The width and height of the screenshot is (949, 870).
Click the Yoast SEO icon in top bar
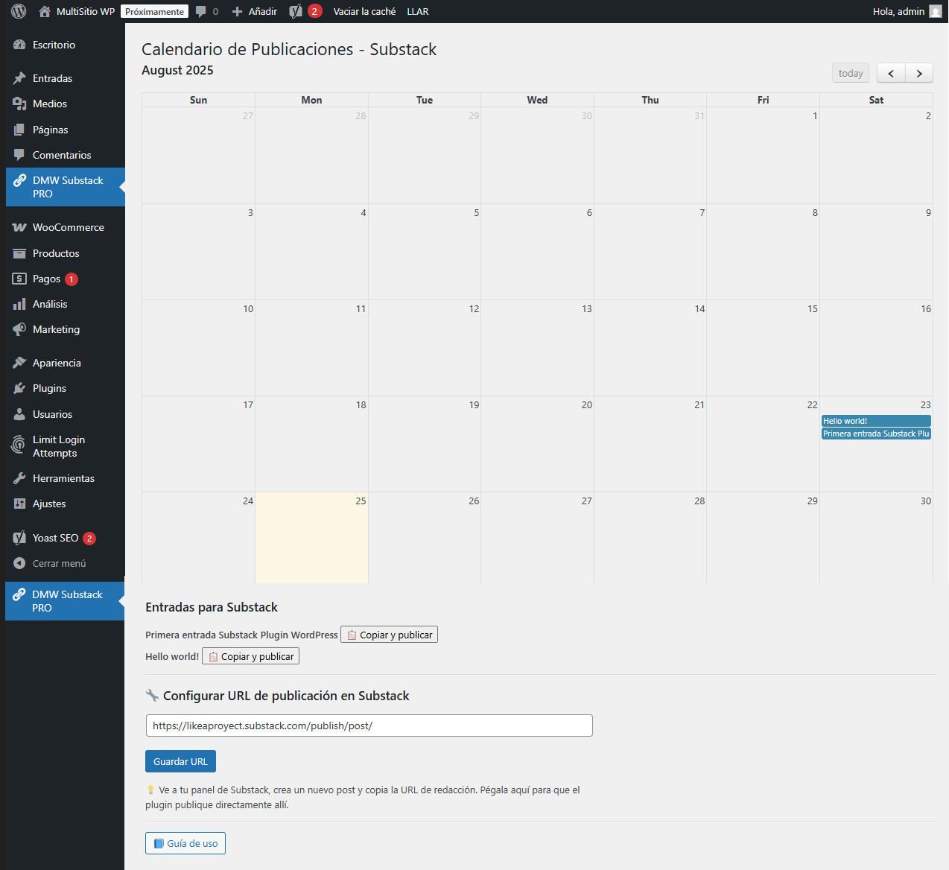296,11
